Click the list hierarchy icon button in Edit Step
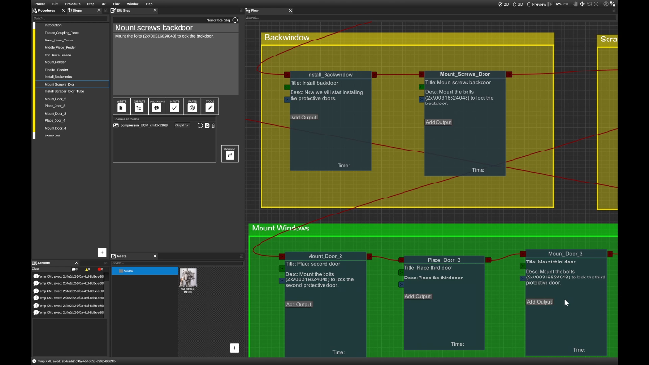The width and height of the screenshot is (649, 365). [x=138, y=107]
